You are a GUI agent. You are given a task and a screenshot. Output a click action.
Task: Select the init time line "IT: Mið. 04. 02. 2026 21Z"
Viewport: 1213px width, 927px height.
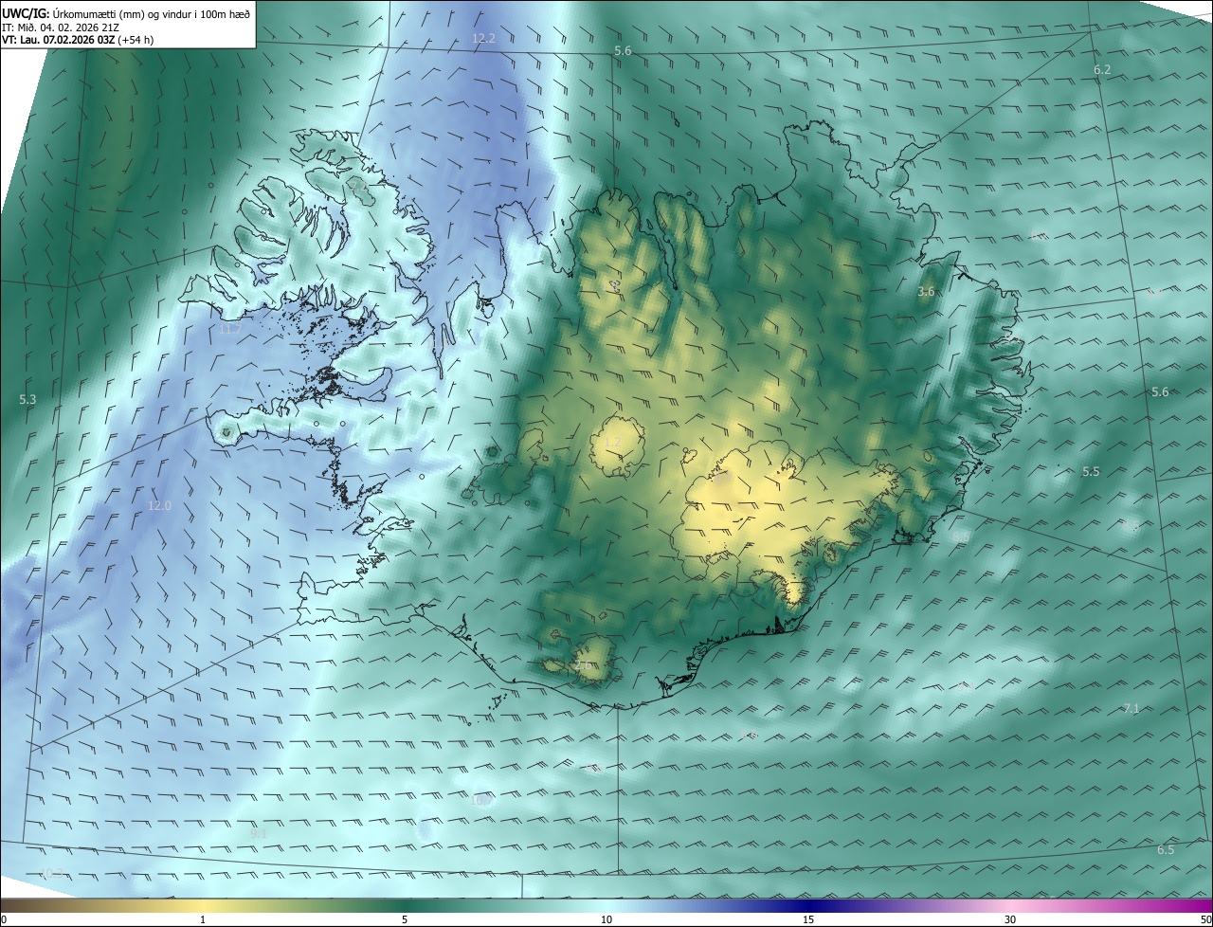[60, 27]
